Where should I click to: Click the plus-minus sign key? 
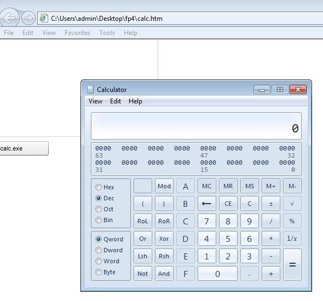270,204
